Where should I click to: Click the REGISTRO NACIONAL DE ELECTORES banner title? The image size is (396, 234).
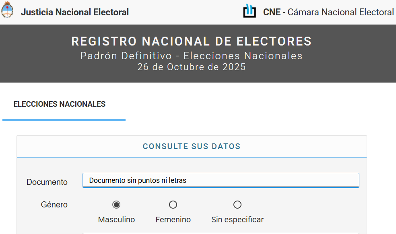[x=191, y=41]
